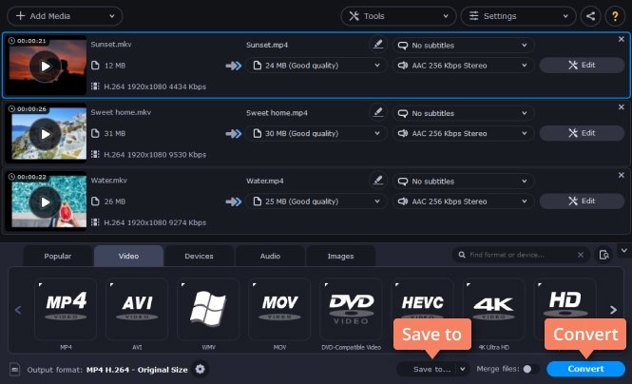Image resolution: width=632 pixels, height=384 pixels.
Task: Remove Sunset.mkv from the list
Action: (x=622, y=39)
